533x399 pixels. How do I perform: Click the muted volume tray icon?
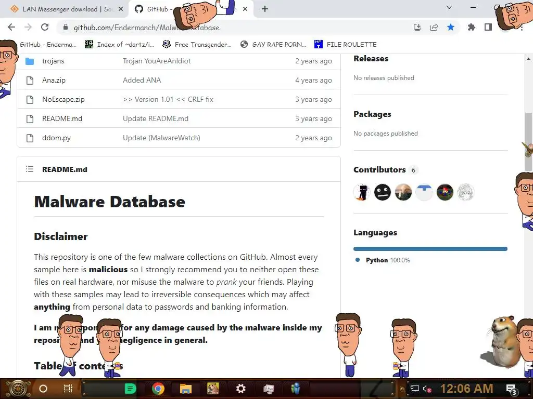click(427, 389)
